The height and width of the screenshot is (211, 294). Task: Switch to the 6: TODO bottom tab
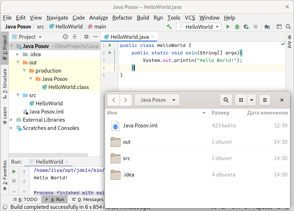tap(25, 200)
